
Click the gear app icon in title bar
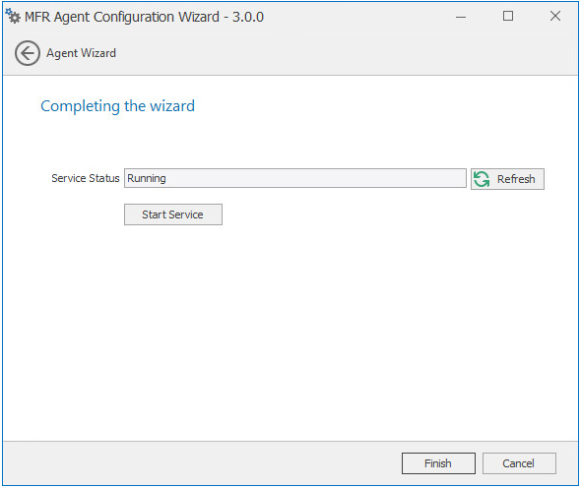click(13, 16)
